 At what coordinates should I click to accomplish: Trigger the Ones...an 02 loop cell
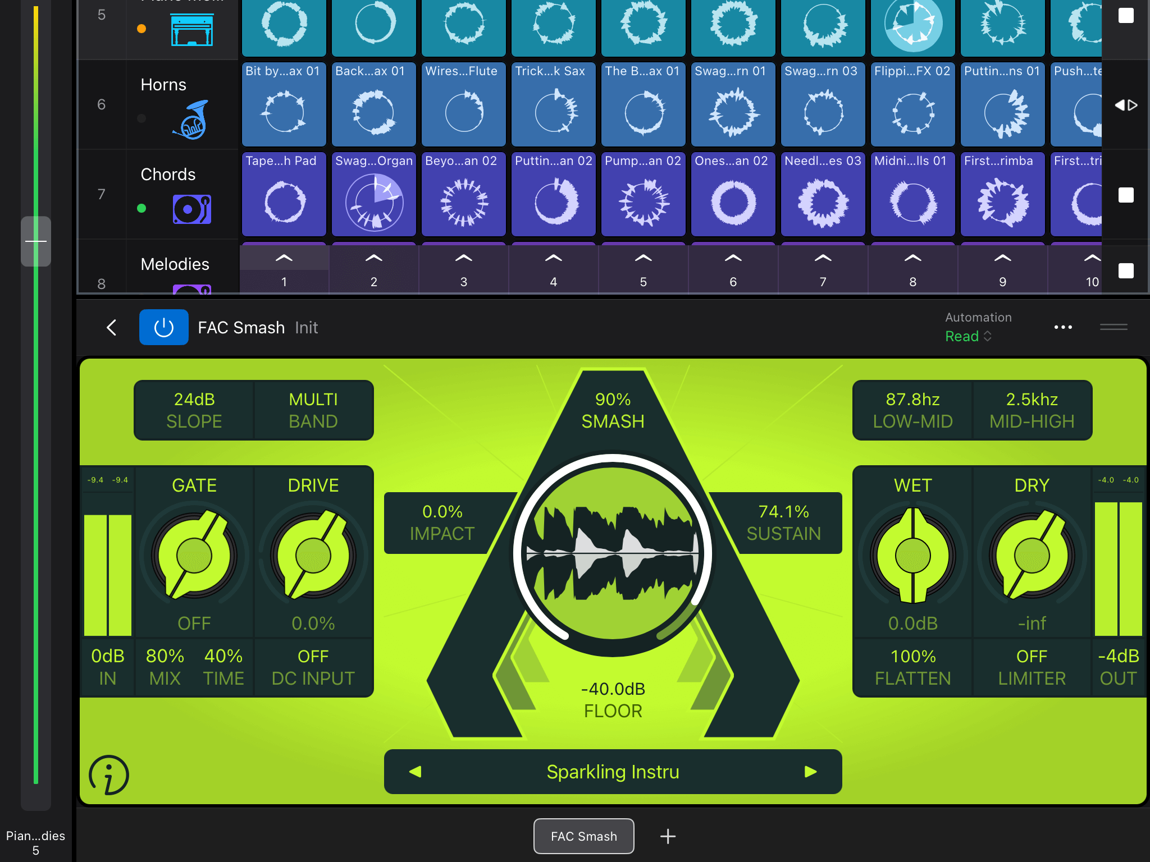tap(733, 194)
